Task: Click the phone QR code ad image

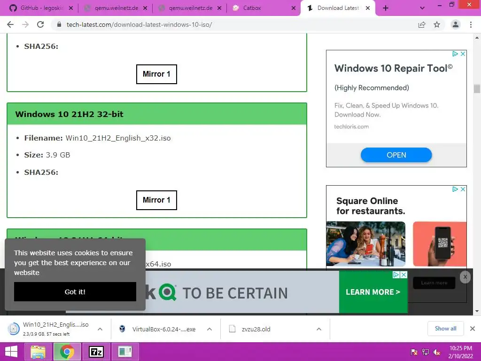Action: point(440,244)
